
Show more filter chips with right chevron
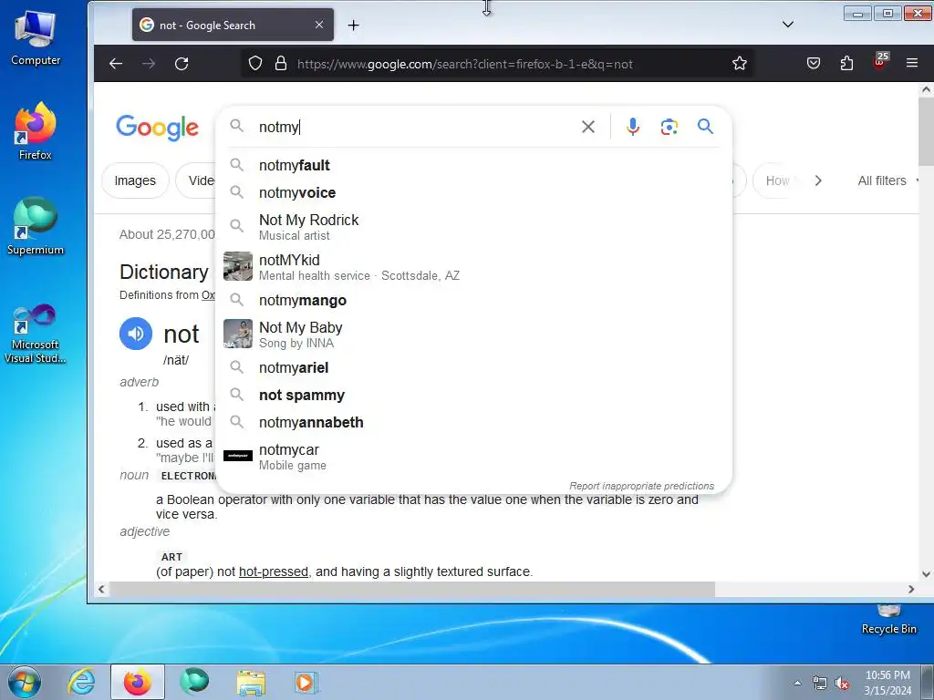pos(818,180)
